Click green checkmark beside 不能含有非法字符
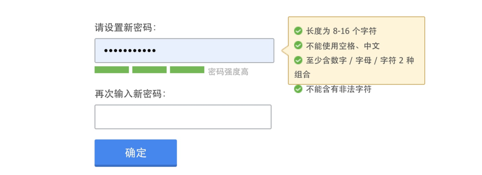This screenshot has height=175, width=482. point(298,89)
